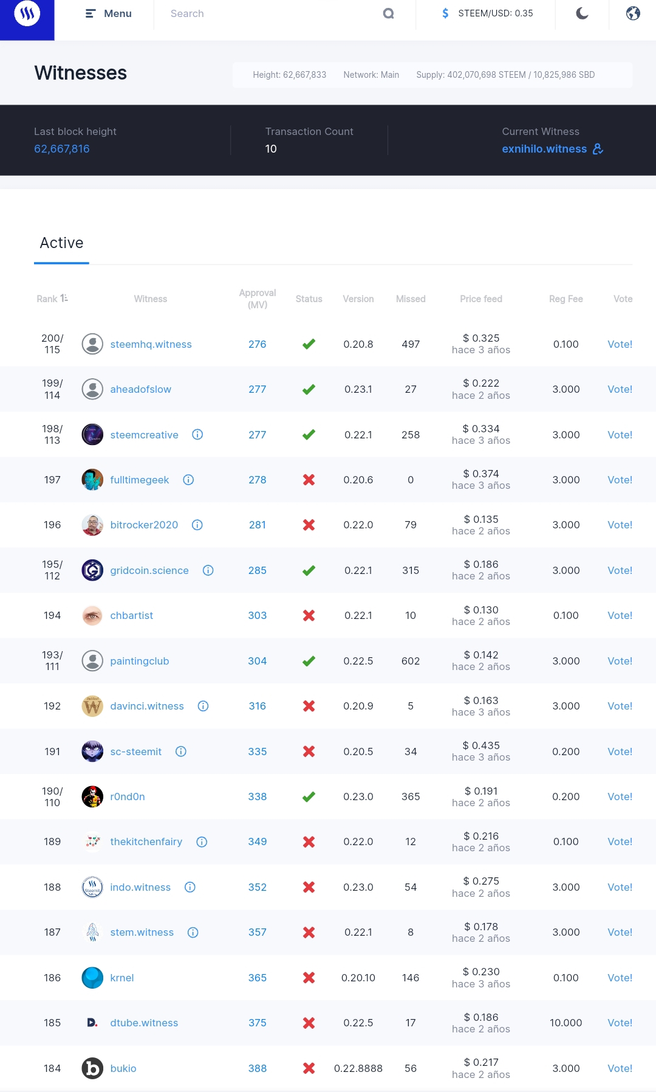Viewport: 656px width, 1092px height.
Task: Vote for steemhq.witness
Action: click(x=620, y=344)
